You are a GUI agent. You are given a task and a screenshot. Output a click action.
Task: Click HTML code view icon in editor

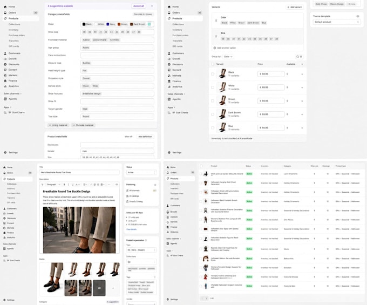point(117,185)
